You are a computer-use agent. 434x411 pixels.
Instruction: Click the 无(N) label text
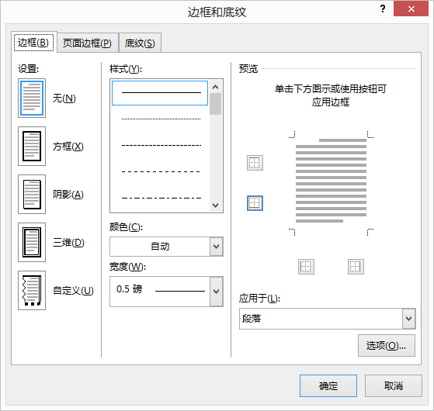(64, 98)
